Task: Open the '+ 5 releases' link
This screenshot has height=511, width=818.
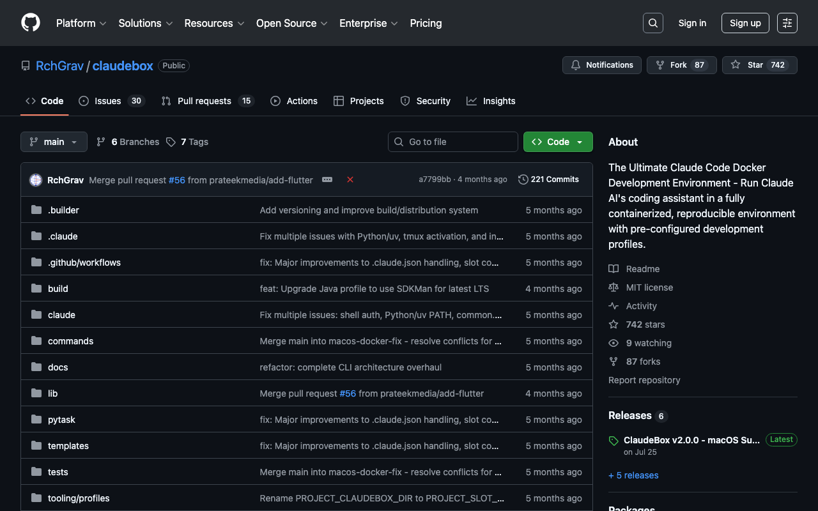Action: coord(633,475)
